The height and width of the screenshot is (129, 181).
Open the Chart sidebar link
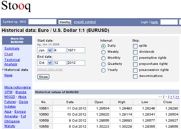[x=8, y=54]
